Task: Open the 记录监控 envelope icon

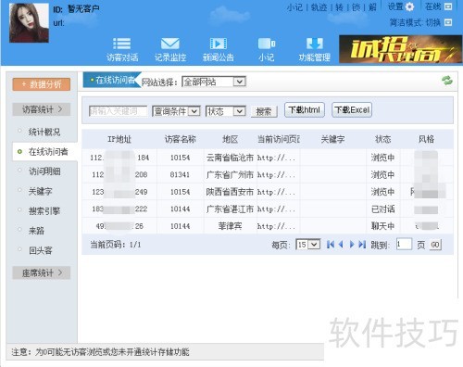Action: [170, 44]
